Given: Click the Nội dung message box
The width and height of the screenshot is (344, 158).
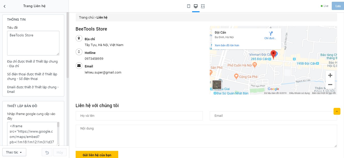Looking at the screenshot, I should (206, 136).
